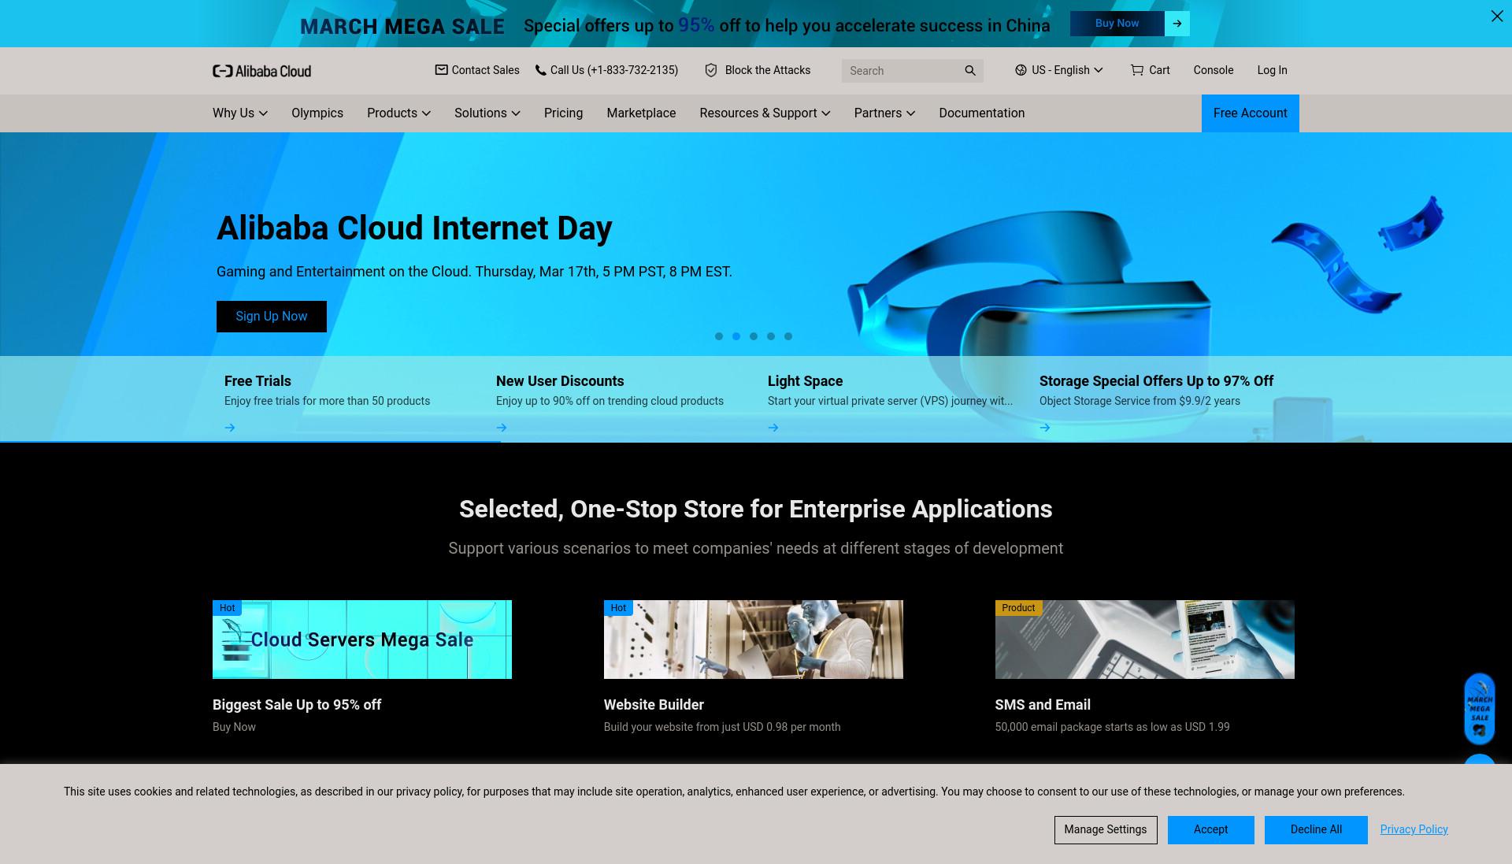Viewport: 1512px width, 864px height.
Task: Click the Free Account button
Action: pos(1250,113)
